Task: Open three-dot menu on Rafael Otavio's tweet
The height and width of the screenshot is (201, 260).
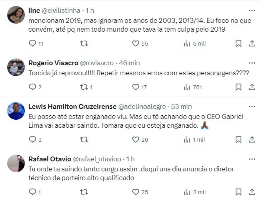Action: (x=252, y=159)
